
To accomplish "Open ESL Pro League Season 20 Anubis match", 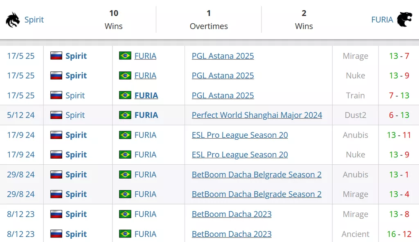I will point(240,135).
